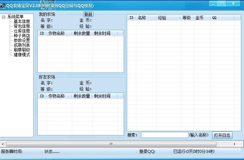The width and height of the screenshot is (244, 160).
Task: Collapse the 系统菜单 tree node
Action: [3, 17]
